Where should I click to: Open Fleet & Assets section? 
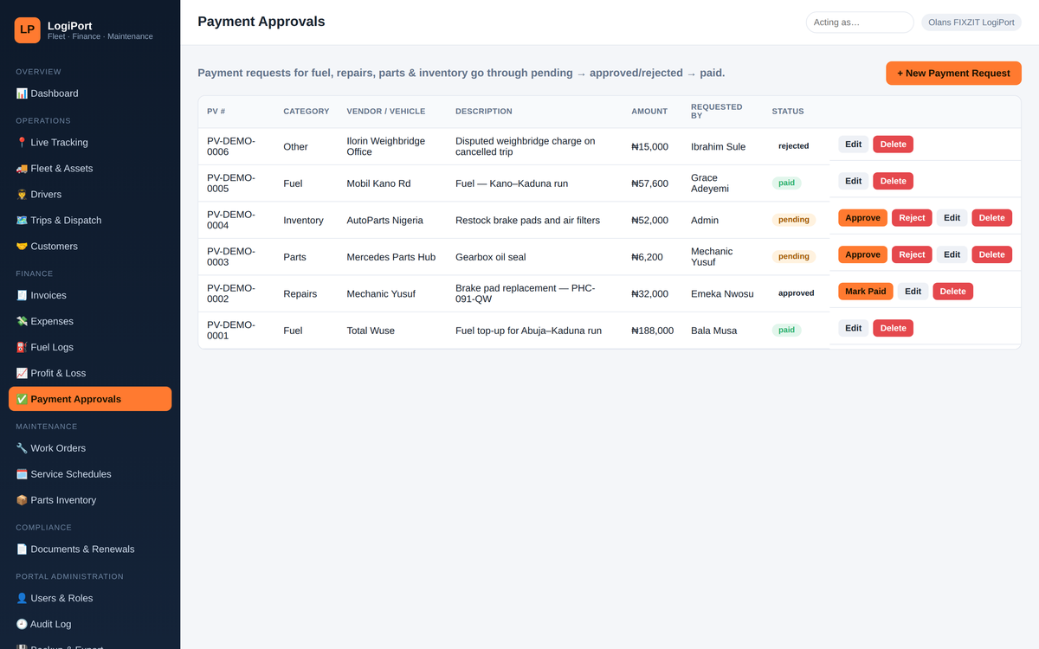click(x=90, y=169)
